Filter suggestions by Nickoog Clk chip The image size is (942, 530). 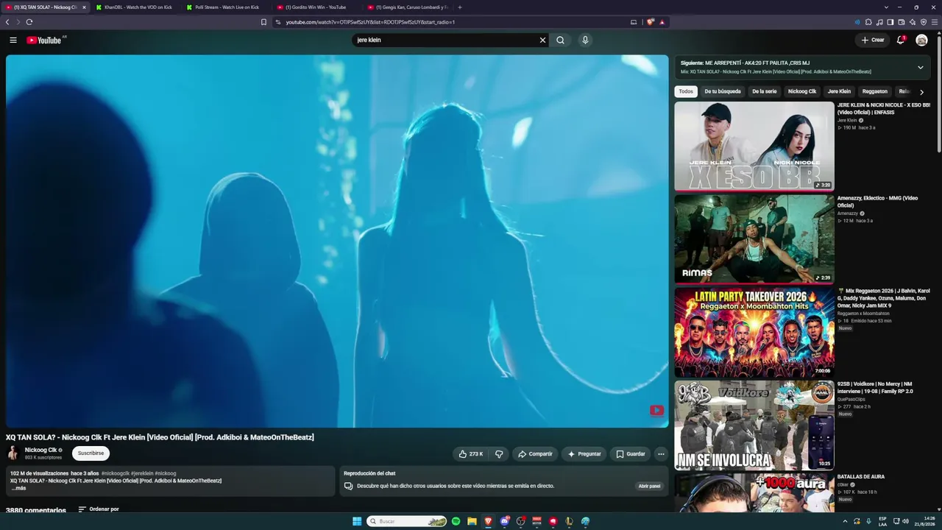(802, 91)
